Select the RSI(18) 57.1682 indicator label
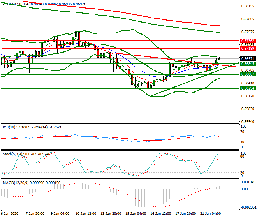This screenshot has width=257, height=218. point(16,127)
